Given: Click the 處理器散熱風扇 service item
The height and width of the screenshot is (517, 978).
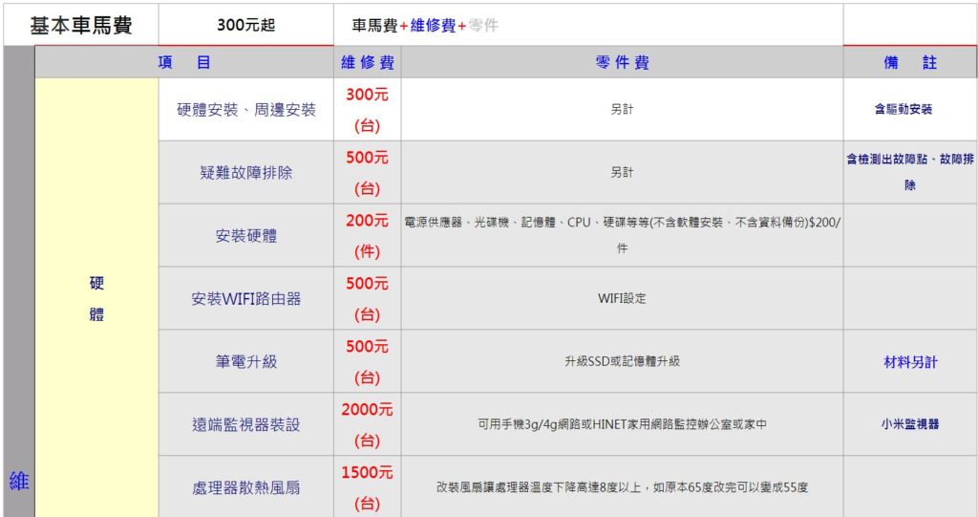Looking at the screenshot, I should coord(246,487).
